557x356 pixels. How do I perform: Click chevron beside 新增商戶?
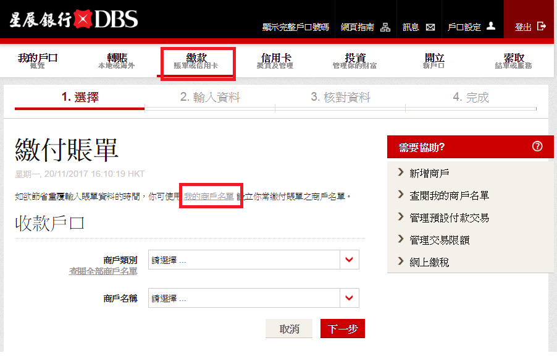pos(401,173)
